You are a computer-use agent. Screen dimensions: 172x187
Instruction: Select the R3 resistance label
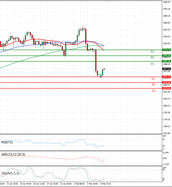point(153,52)
